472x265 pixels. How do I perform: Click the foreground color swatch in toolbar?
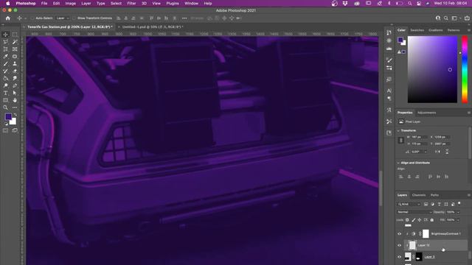(8, 116)
